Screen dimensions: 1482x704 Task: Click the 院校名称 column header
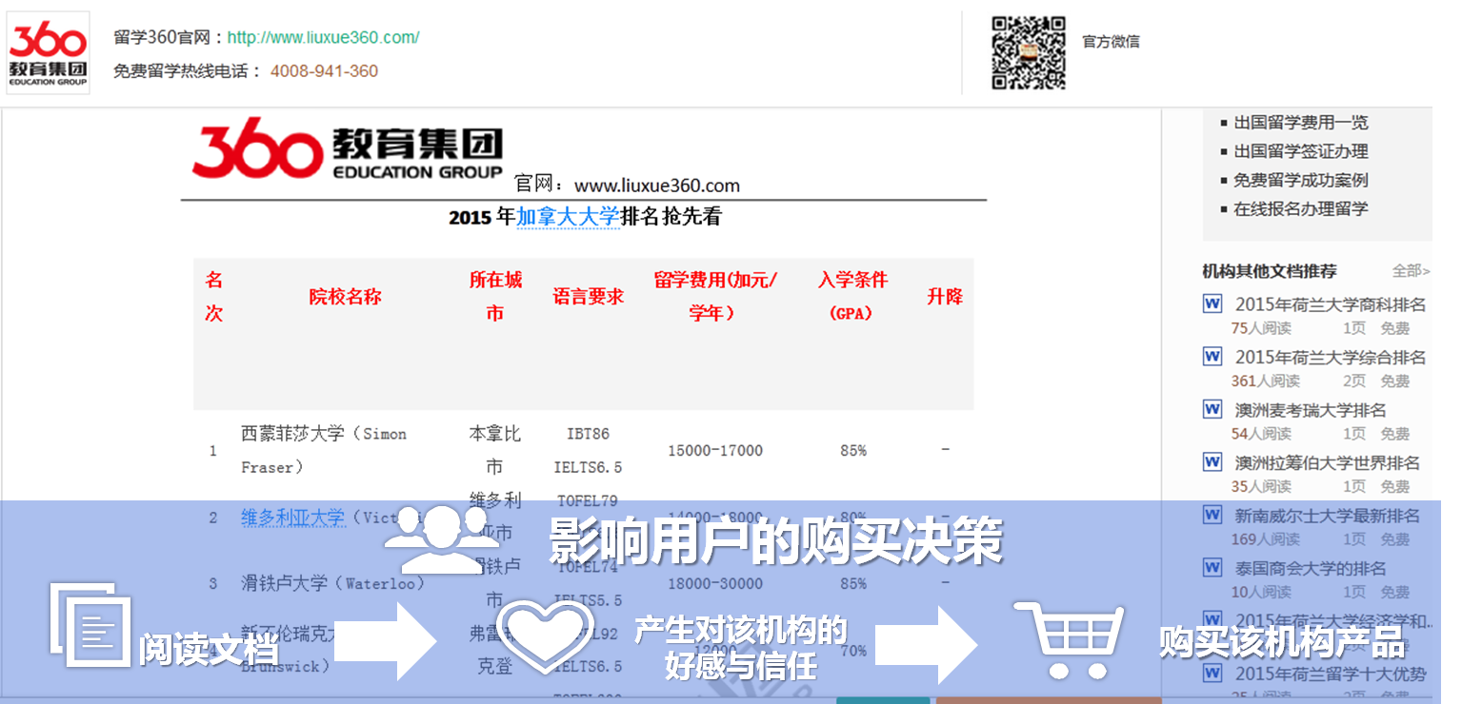pos(345,297)
